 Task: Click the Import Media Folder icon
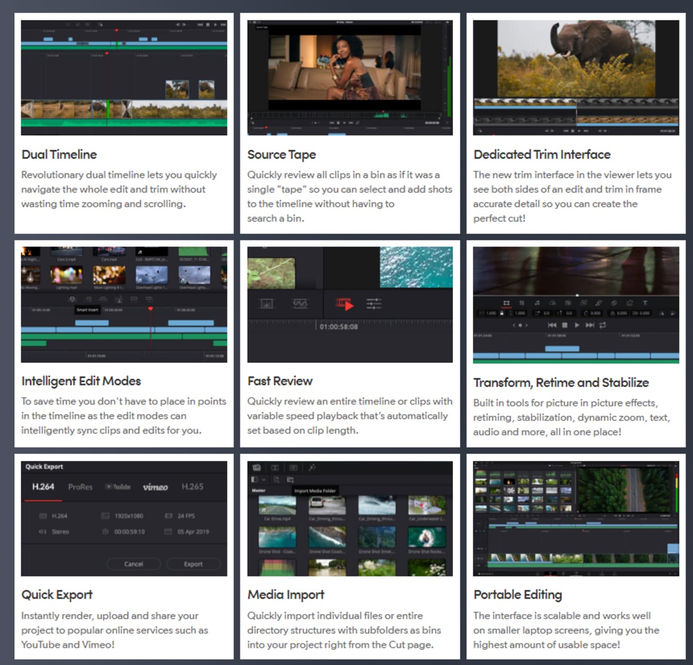coord(291,479)
